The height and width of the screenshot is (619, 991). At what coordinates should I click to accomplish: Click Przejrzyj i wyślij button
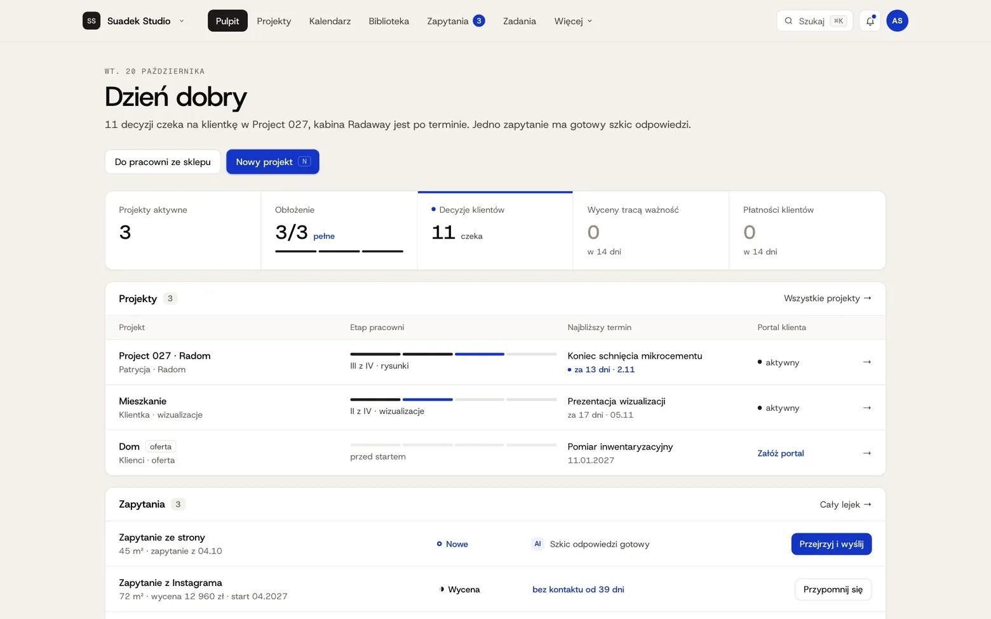[831, 544]
